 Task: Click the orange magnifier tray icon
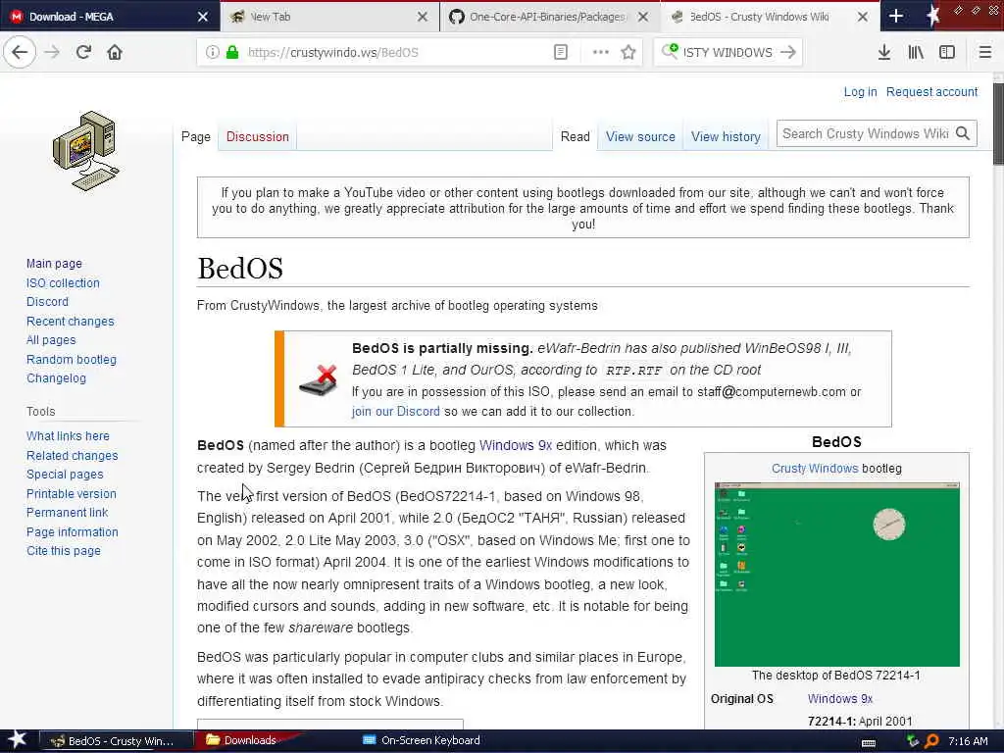pyautogui.click(x=931, y=741)
